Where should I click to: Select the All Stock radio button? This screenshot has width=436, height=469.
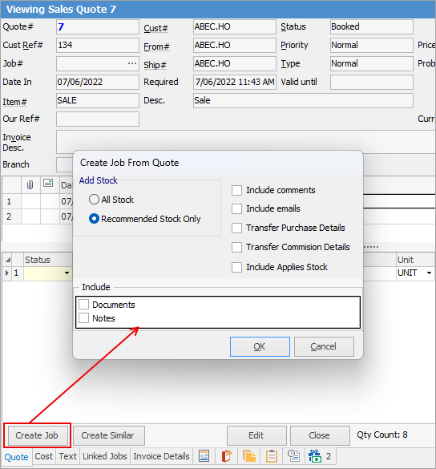pyautogui.click(x=94, y=199)
